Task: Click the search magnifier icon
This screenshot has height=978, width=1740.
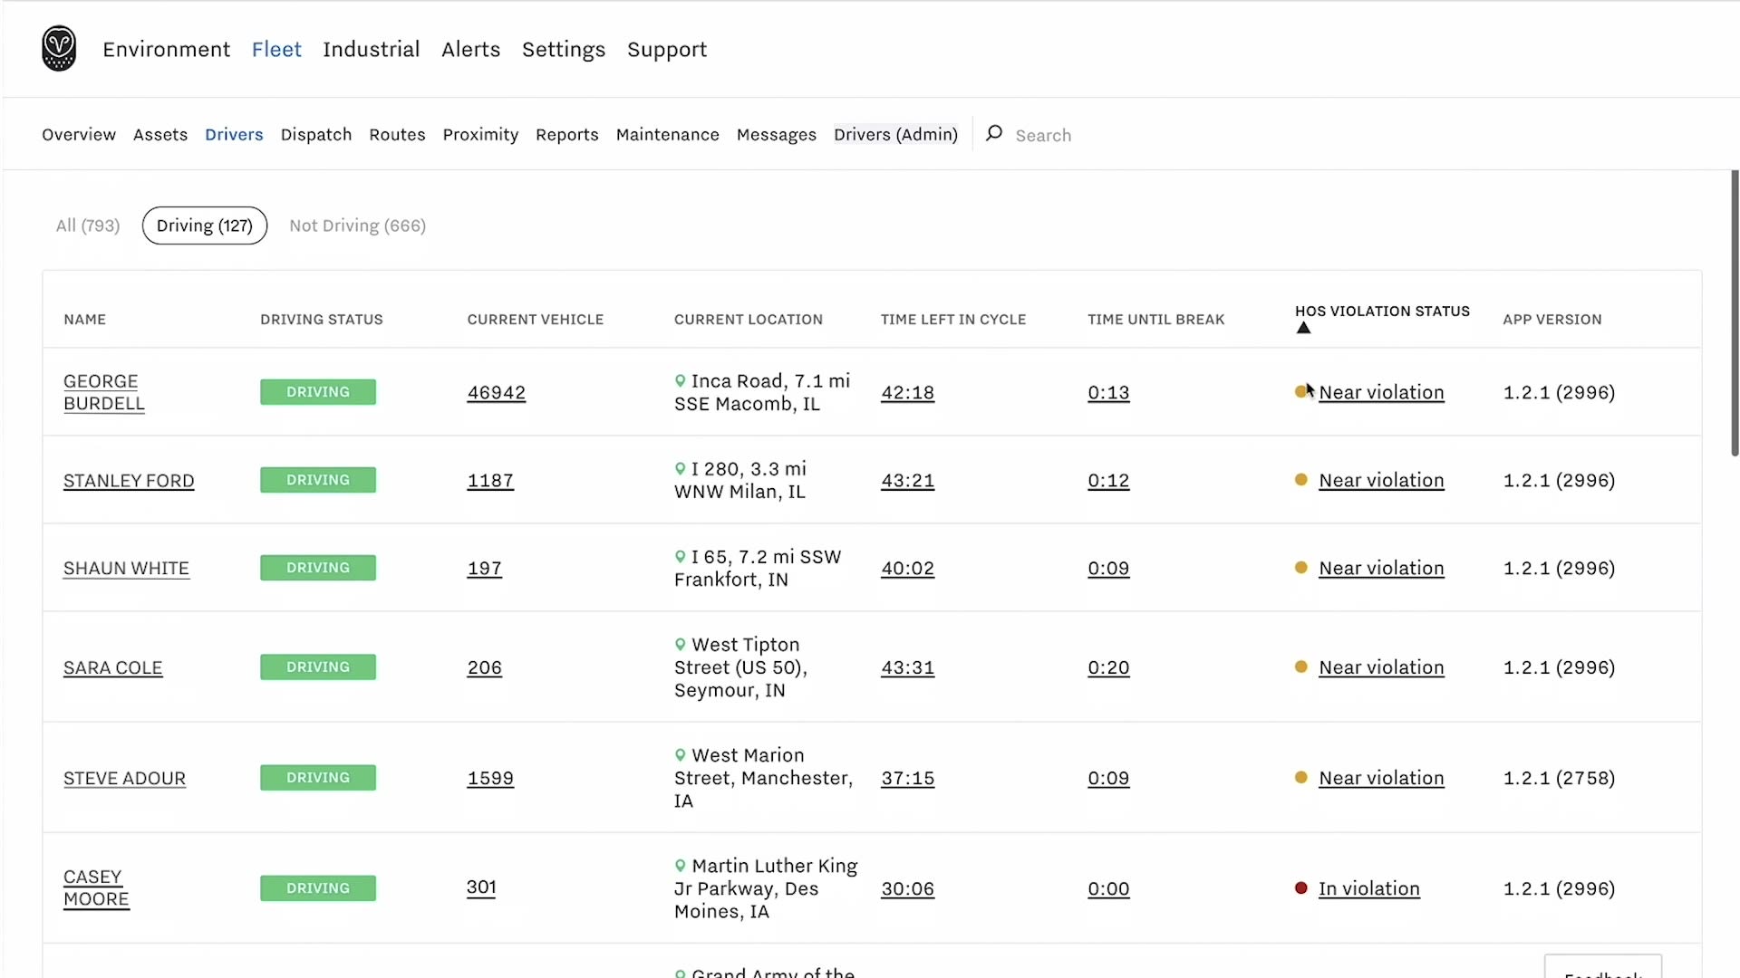Action: click(994, 133)
